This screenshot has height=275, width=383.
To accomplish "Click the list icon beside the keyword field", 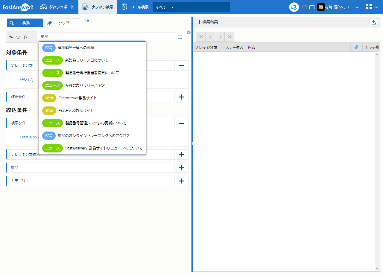I will point(180,37).
